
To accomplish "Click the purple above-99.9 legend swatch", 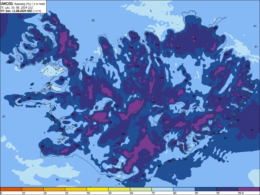I will click(249, 189).
